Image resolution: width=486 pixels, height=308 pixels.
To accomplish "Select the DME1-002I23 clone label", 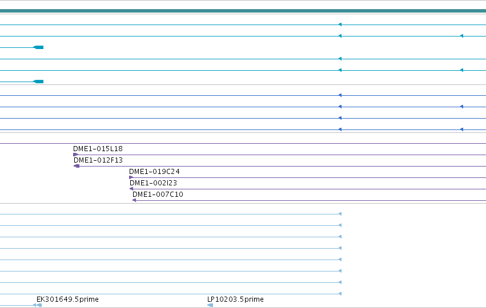I will 154,183.
